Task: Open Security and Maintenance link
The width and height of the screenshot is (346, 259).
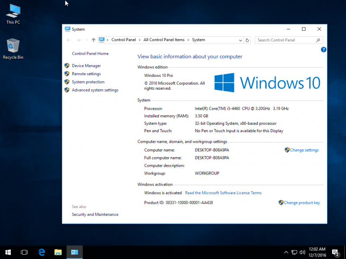Action: (95, 215)
